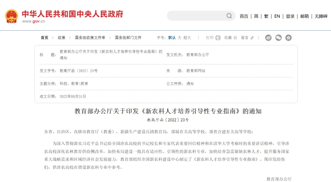Click the main article headline
Screen dimensions: 331x182
[168, 111]
